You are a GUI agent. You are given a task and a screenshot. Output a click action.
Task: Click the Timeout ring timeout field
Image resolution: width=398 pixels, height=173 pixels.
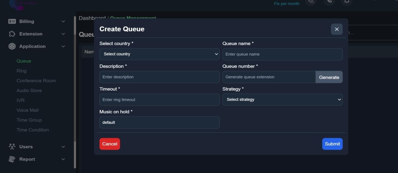[x=159, y=100]
